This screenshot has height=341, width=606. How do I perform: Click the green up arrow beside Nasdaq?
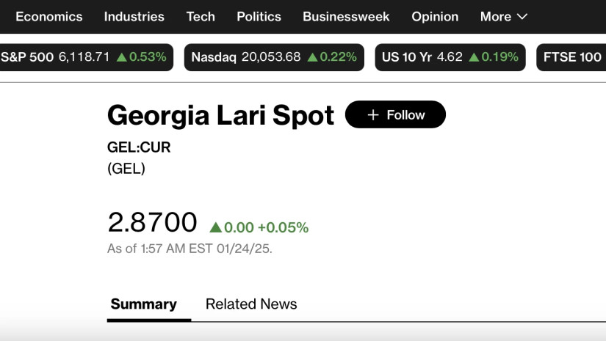point(312,57)
